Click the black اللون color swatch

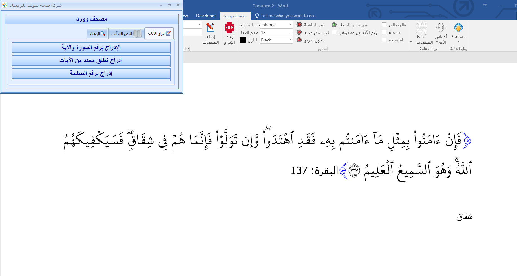[x=243, y=40]
